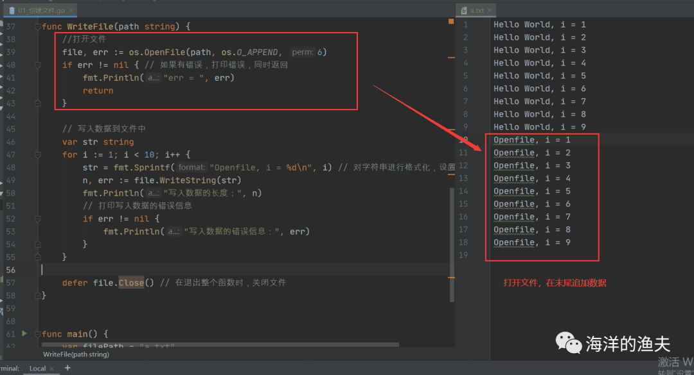694x375 pixels.
Task: Click the '写入数据的错误信息：' string on line 53
Action: [x=231, y=231]
